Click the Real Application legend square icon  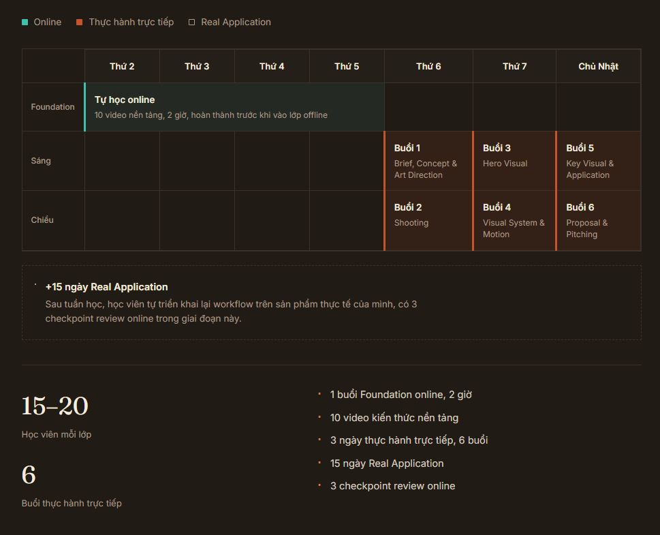(191, 22)
